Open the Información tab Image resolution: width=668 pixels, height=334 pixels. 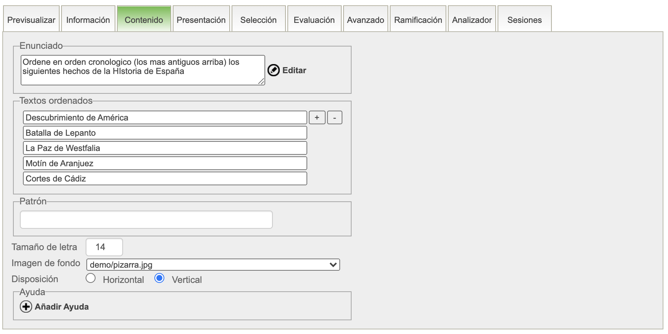(x=88, y=20)
